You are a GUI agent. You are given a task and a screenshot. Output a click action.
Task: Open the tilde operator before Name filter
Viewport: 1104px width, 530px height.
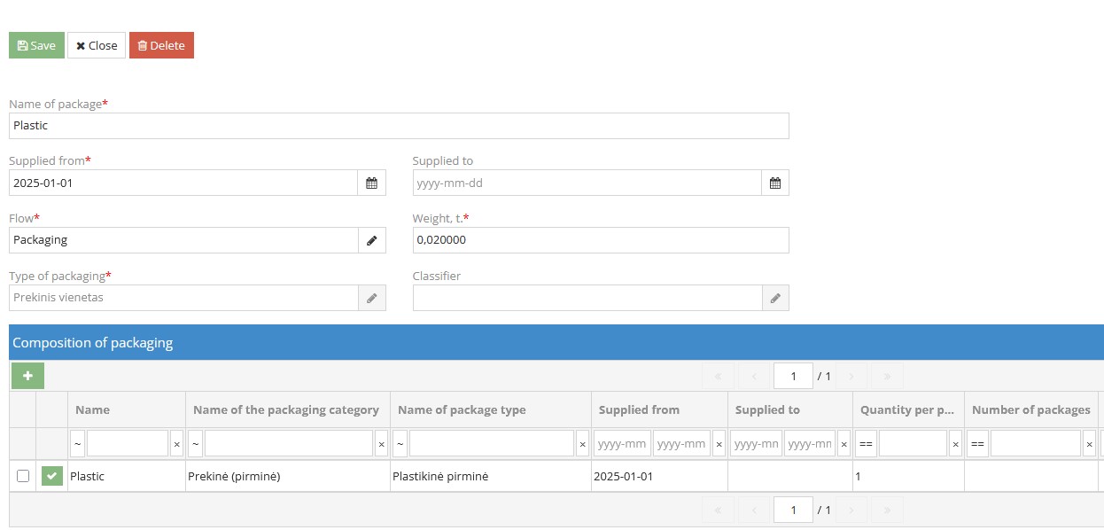(x=76, y=443)
